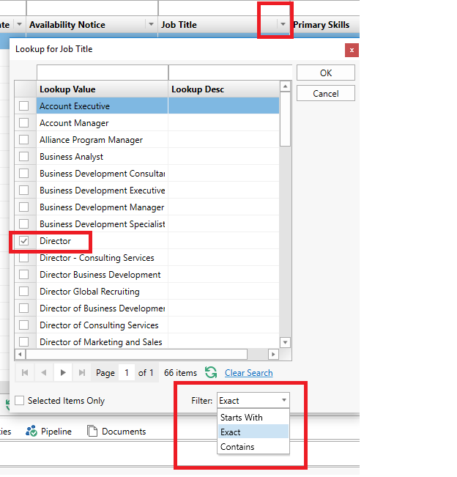Check the Director Business Development checkbox
The width and height of the screenshot is (457, 477).
point(23,275)
